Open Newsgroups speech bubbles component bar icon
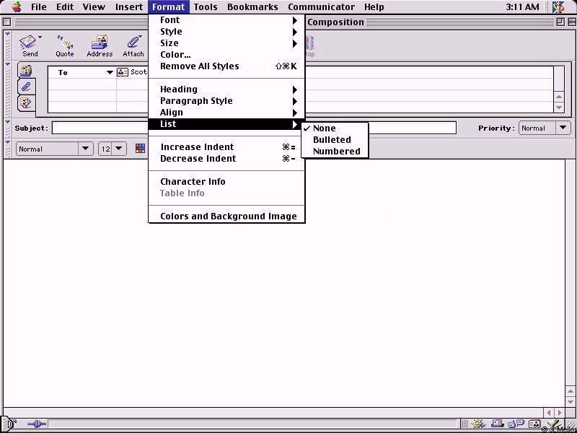 click(x=516, y=424)
